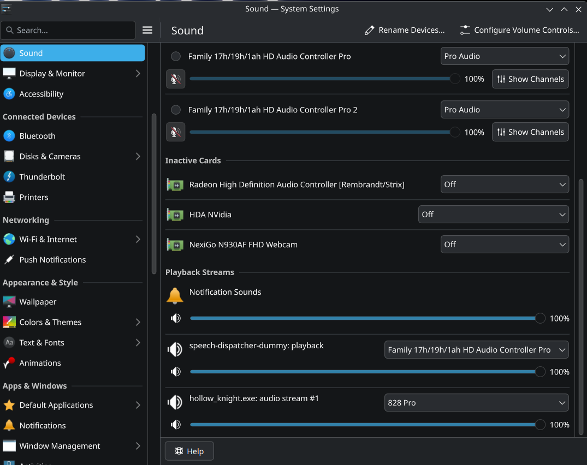Open the hamburger menu beside search
Image resolution: width=587 pixels, height=465 pixels.
147,31
